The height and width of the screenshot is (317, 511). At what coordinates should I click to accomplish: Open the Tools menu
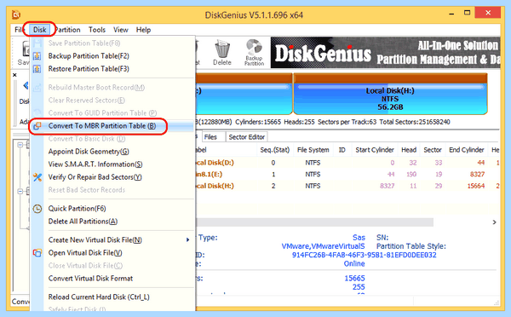[x=97, y=30]
